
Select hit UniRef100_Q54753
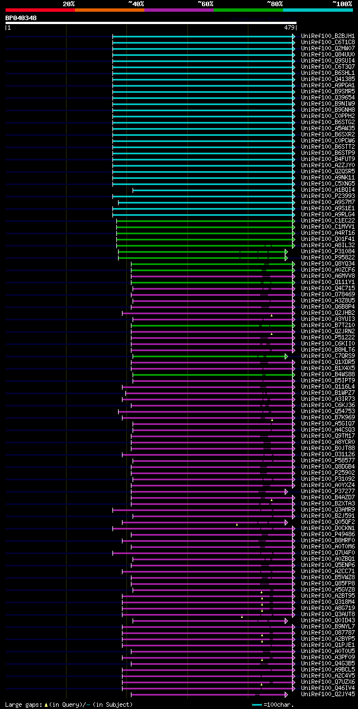328,411
